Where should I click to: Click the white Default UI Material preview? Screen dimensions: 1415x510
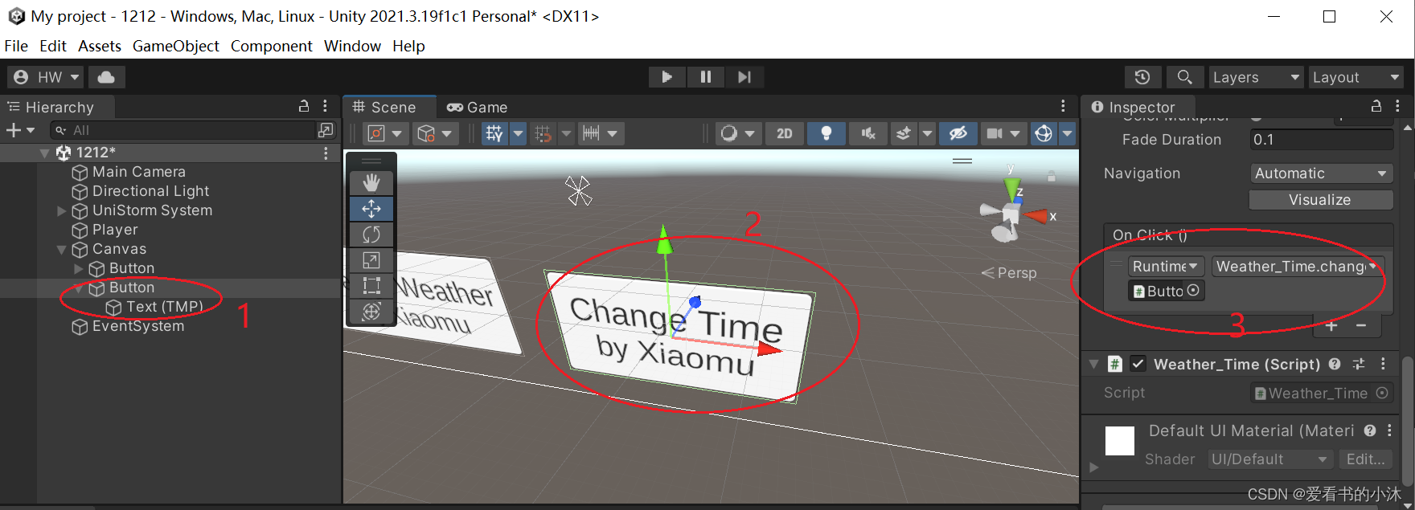tap(1119, 441)
